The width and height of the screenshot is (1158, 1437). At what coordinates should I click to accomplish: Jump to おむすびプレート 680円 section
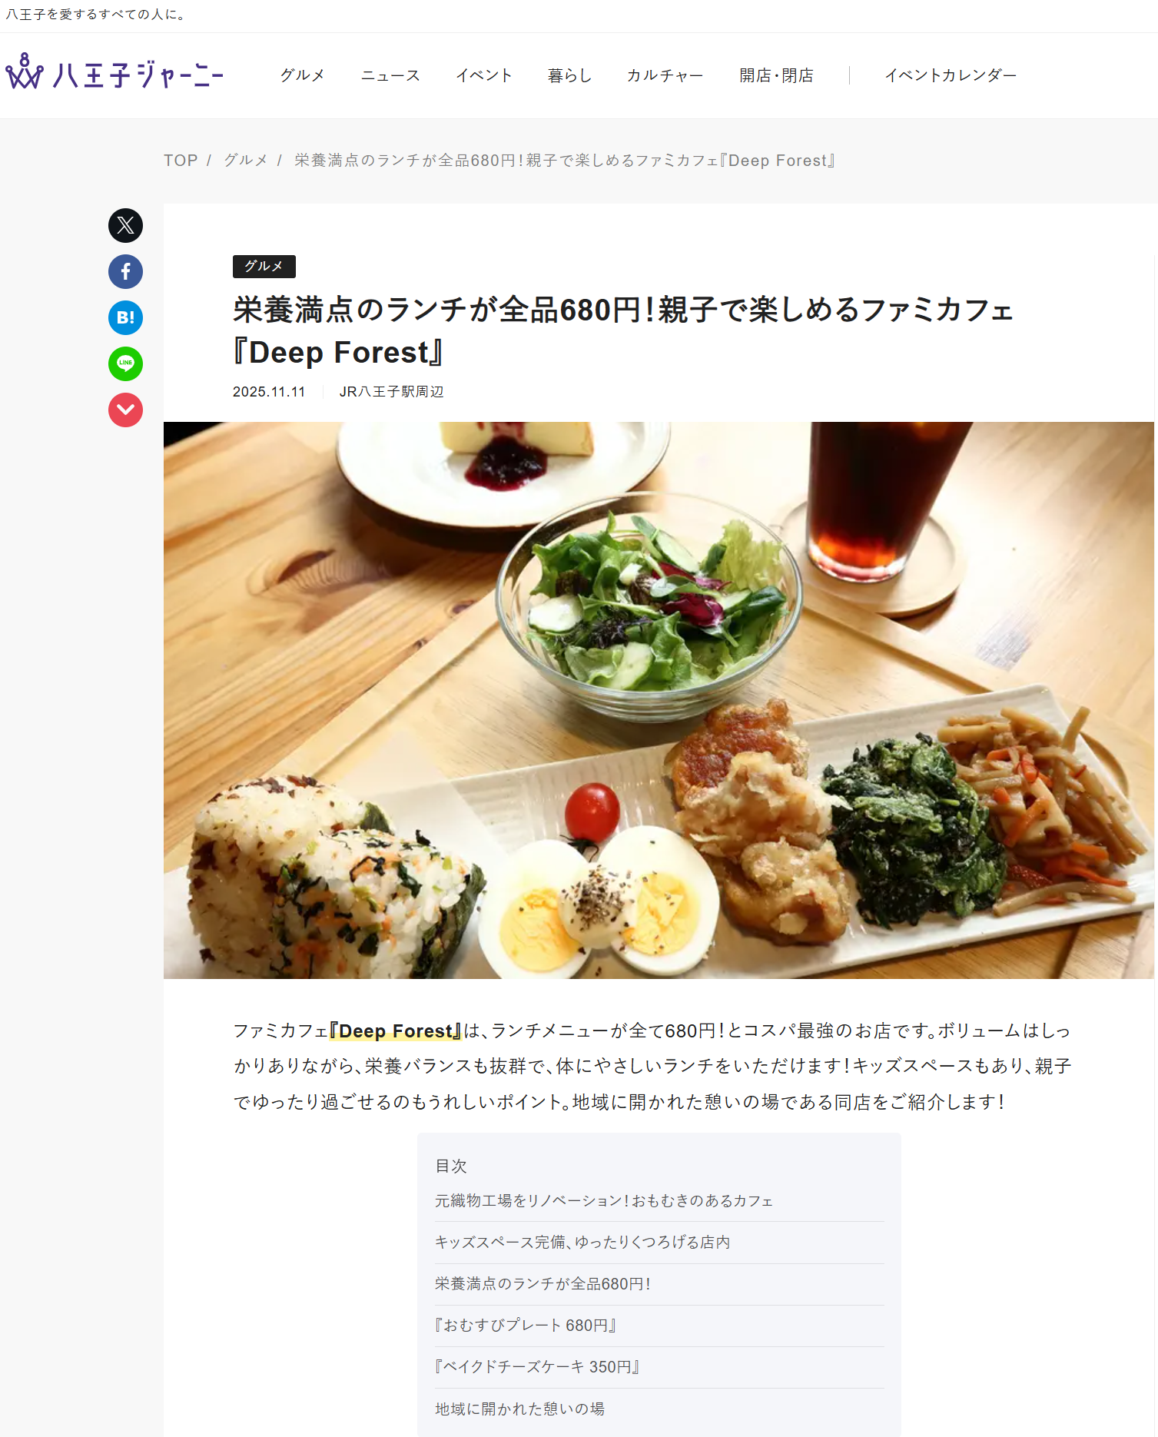(526, 1325)
